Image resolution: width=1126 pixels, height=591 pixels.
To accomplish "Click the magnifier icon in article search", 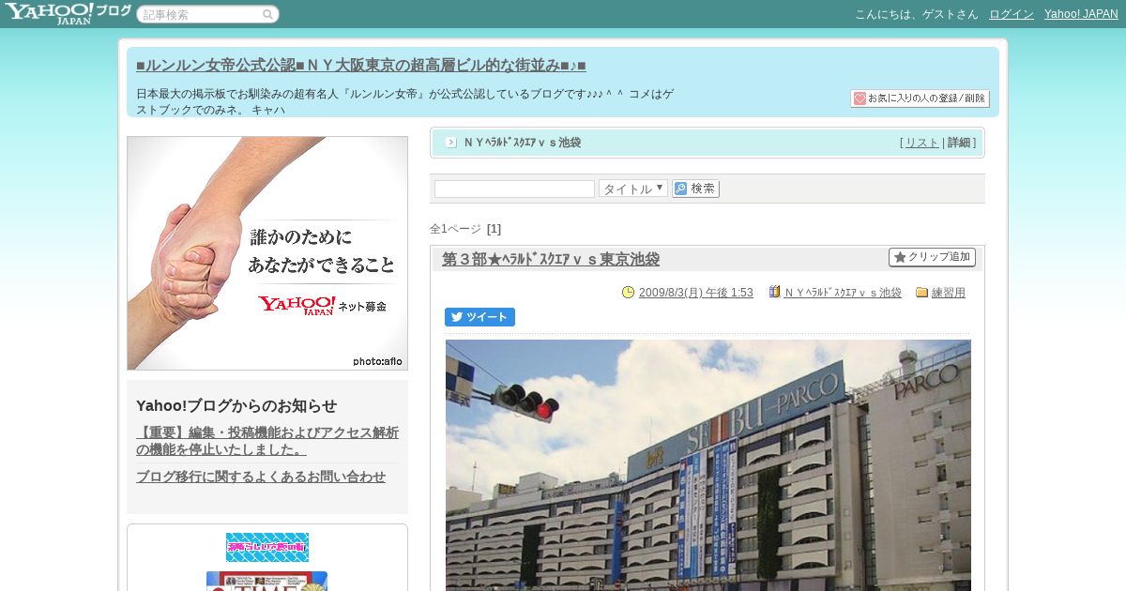I will (x=267, y=14).
